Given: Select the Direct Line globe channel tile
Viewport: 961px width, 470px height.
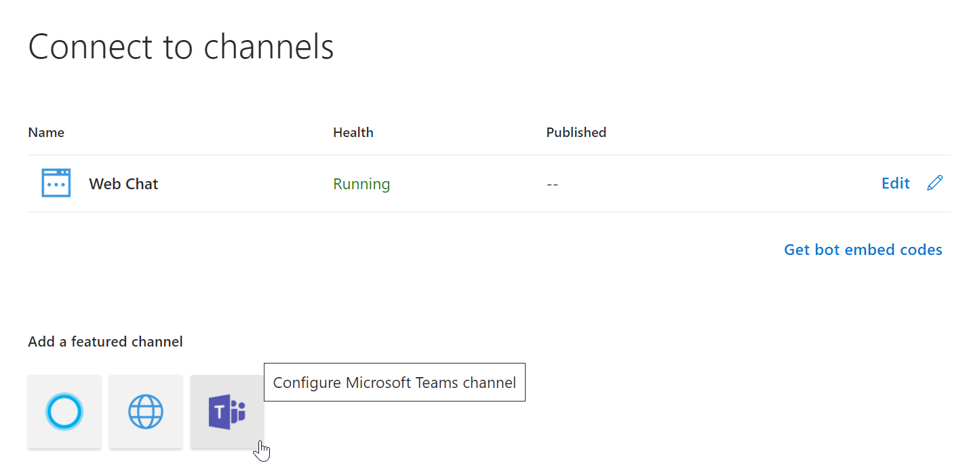Looking at the screenshot, I should pyautogui.click(x=146, y=412).
